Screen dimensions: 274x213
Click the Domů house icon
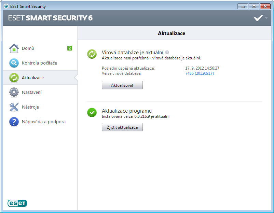(x=14, y=48)
